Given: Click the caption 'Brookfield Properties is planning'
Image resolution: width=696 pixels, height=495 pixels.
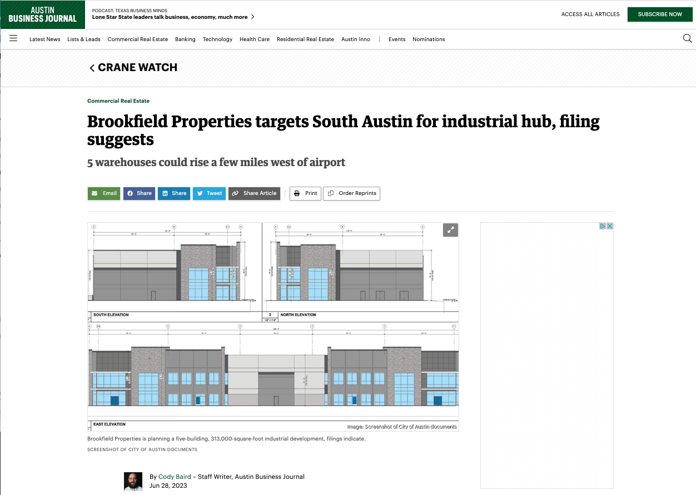Looking at the screenshot, I should pos(226,439).
